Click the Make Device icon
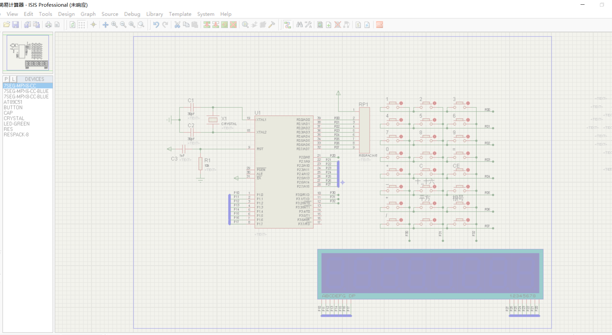This screenshot has width=612, height=335. 254,25
